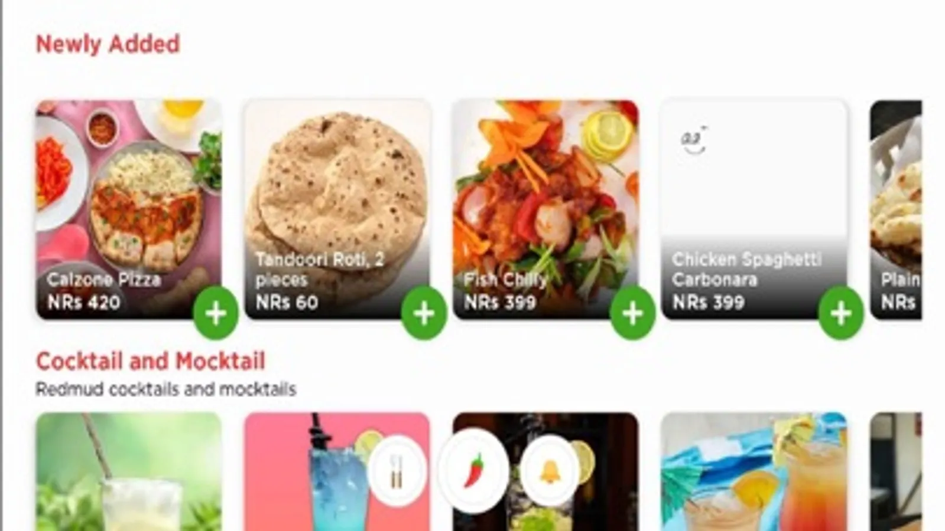Open the green mint drink cocktail card
945x531 pixels.
pos(129,471)
